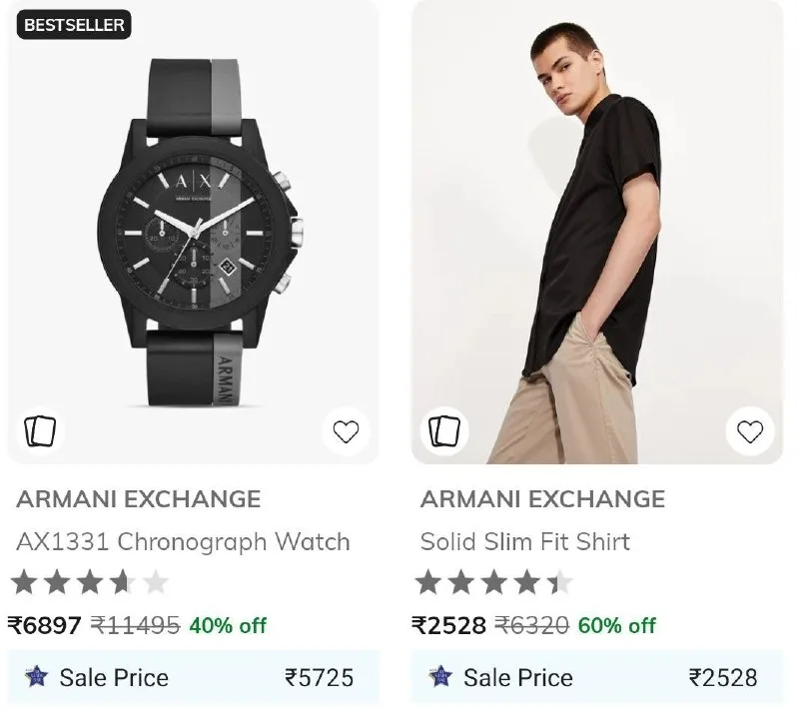
Task: Click the ₹2528 shirt price
Action: [x=448, y=625]
